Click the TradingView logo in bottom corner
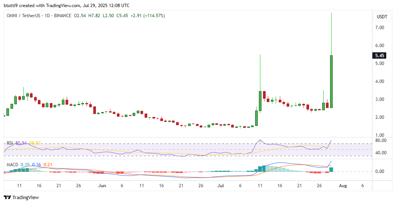Image resolution: width=396 pixels, height=204 pixels. click(21, 197)
